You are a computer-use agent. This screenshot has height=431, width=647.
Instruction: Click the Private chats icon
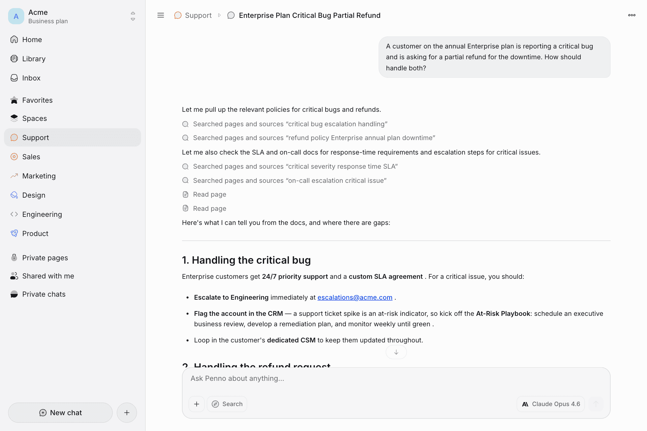click(14, 294)
